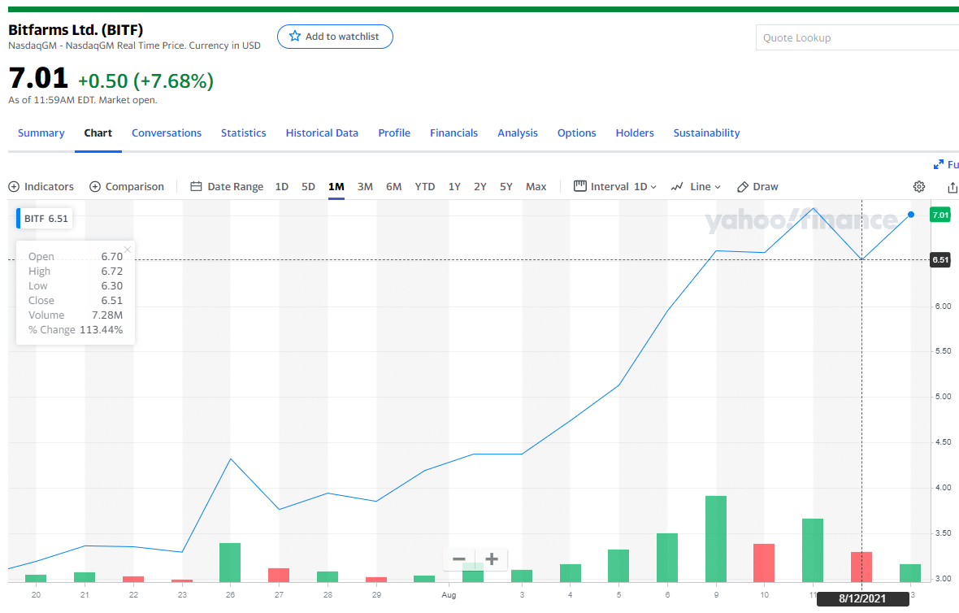The width and height of the screenshot is (959, 613).
Task: Close the Open/High/Low tooltip panel
Action: tap(128, 250)
